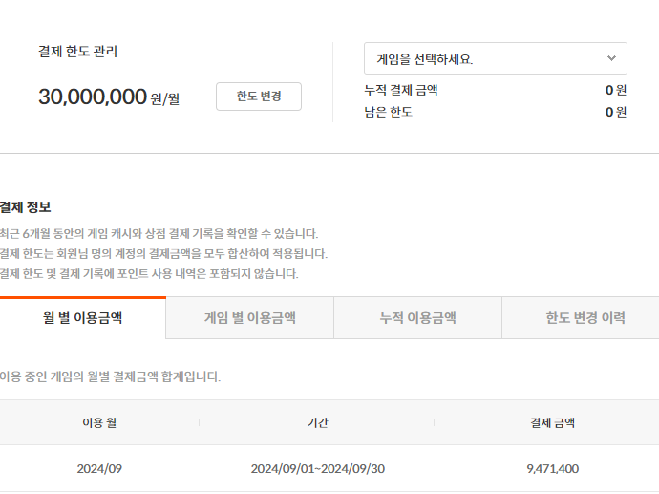Click the 2024/09/01~2024/09/30 period cell

click(318, 469)
